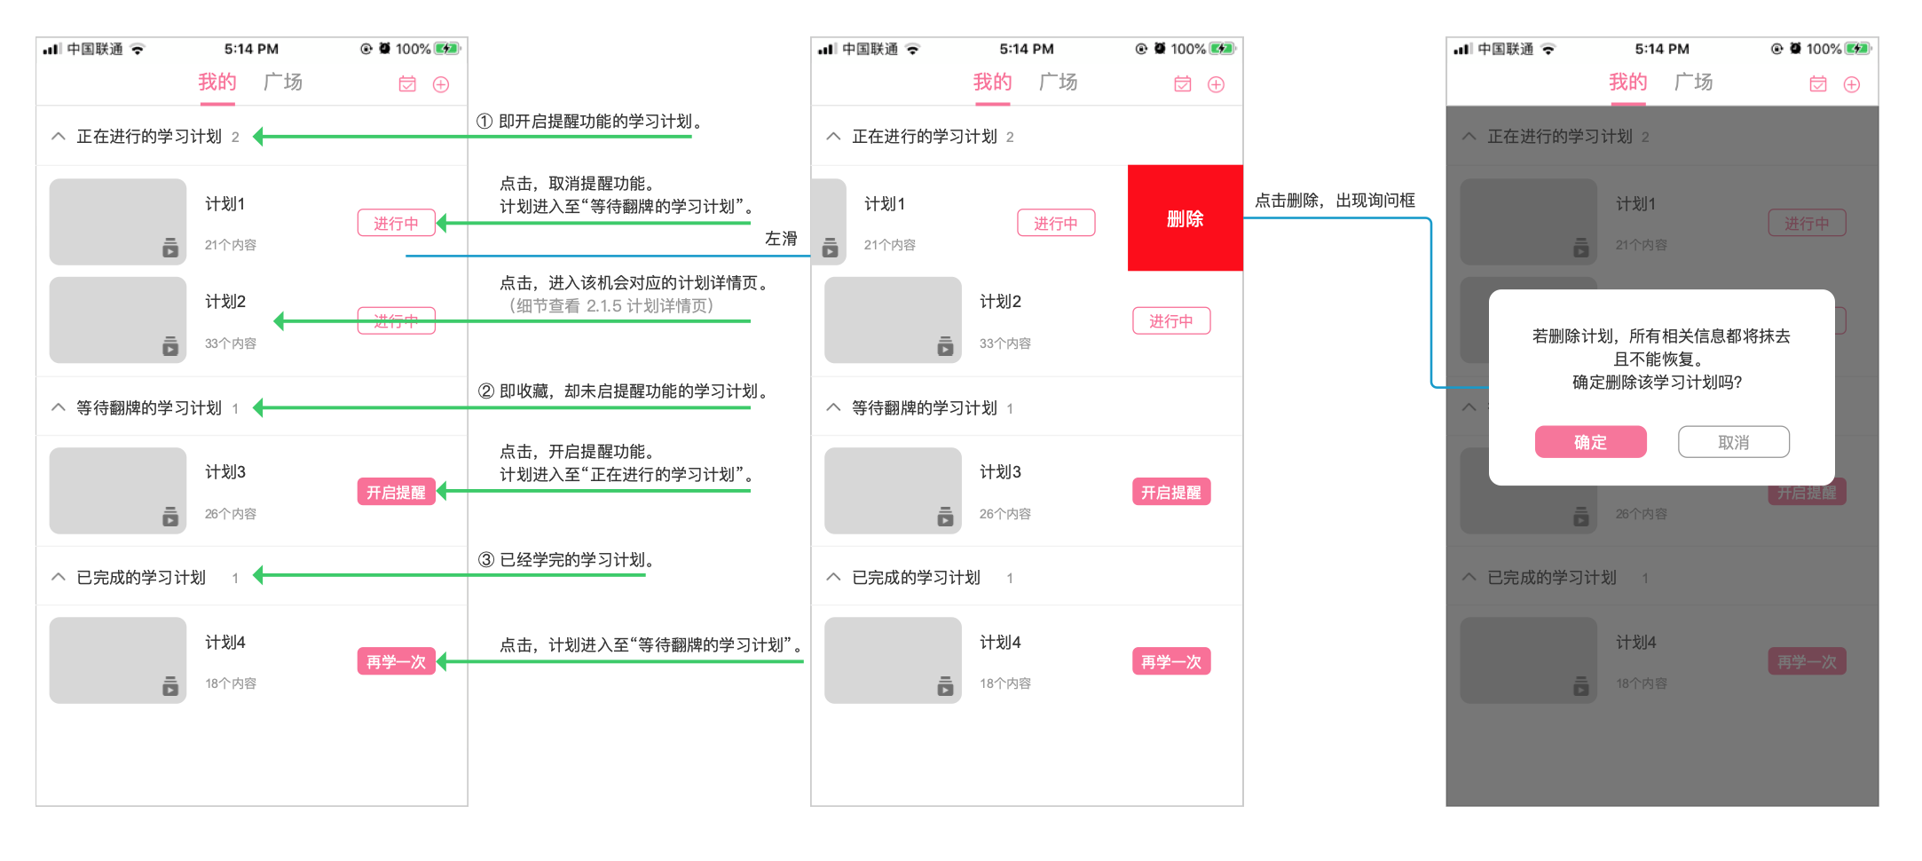
Task: Tap the red 删除 button to delete 计划1
Action: click(x=1185, y=217)
